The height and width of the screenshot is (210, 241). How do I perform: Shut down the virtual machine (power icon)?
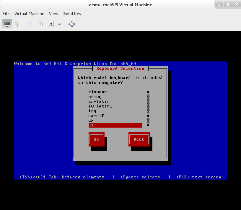point(51,24)
